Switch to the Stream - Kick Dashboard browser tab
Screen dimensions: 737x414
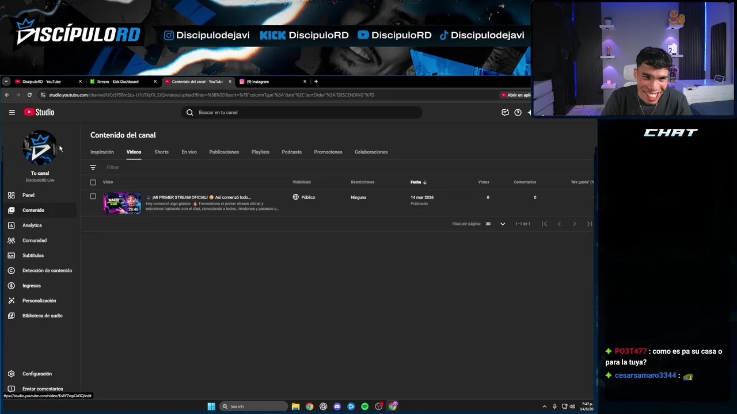tap(122, 82)
